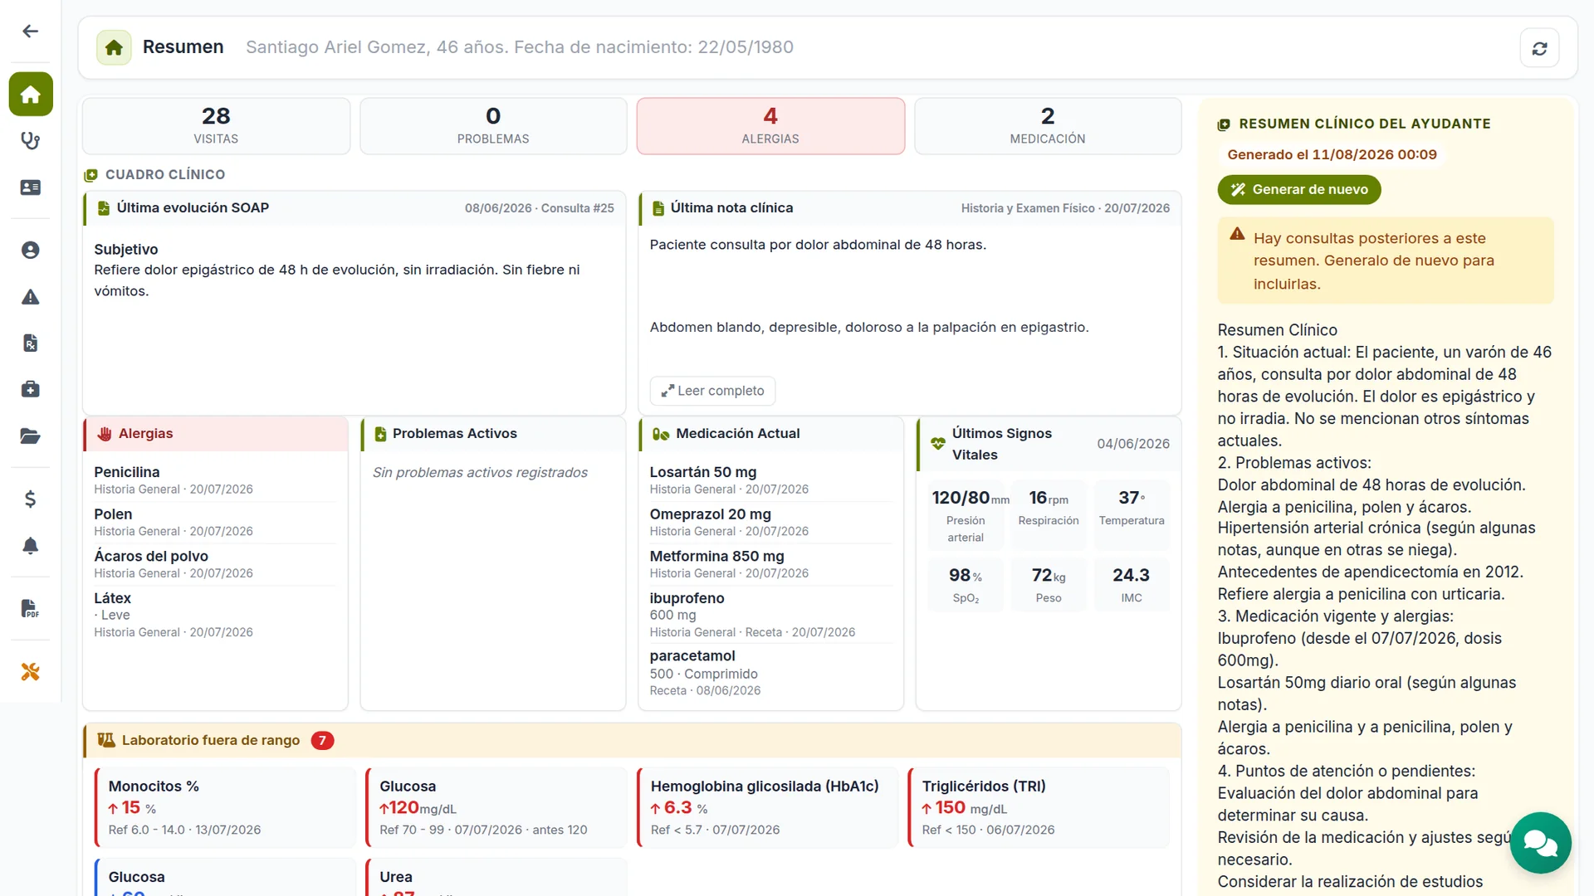Open the medical kit icon
This screenshot has width=1594, height=896.
[x=31, y=389]
